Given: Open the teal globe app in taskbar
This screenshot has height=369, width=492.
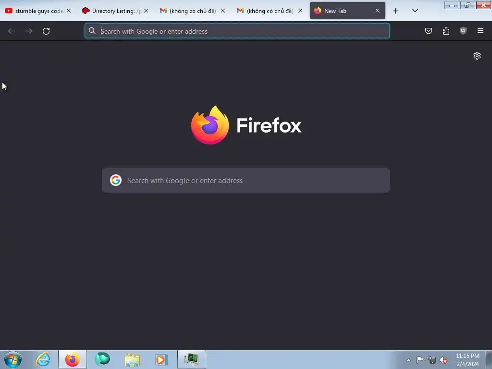Looking at the screenshot, I should 102,359.
